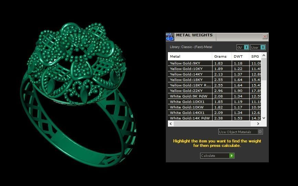The width and height of the screenshot is (298, 186).
Task: Click the horizontal scrollbar left arrow
Action: 171,124
